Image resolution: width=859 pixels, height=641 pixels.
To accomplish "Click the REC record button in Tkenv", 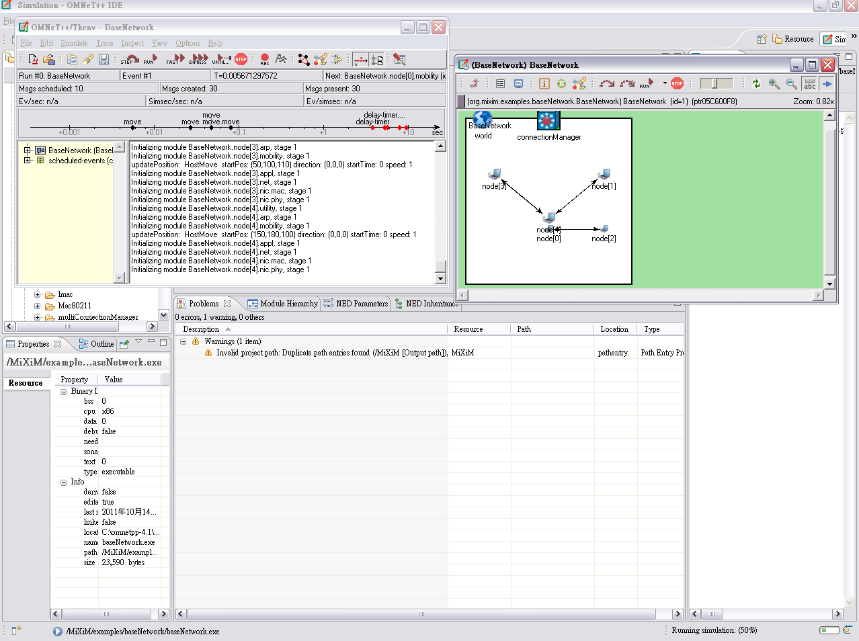I will pyautogui.click(x=265, y=60).
